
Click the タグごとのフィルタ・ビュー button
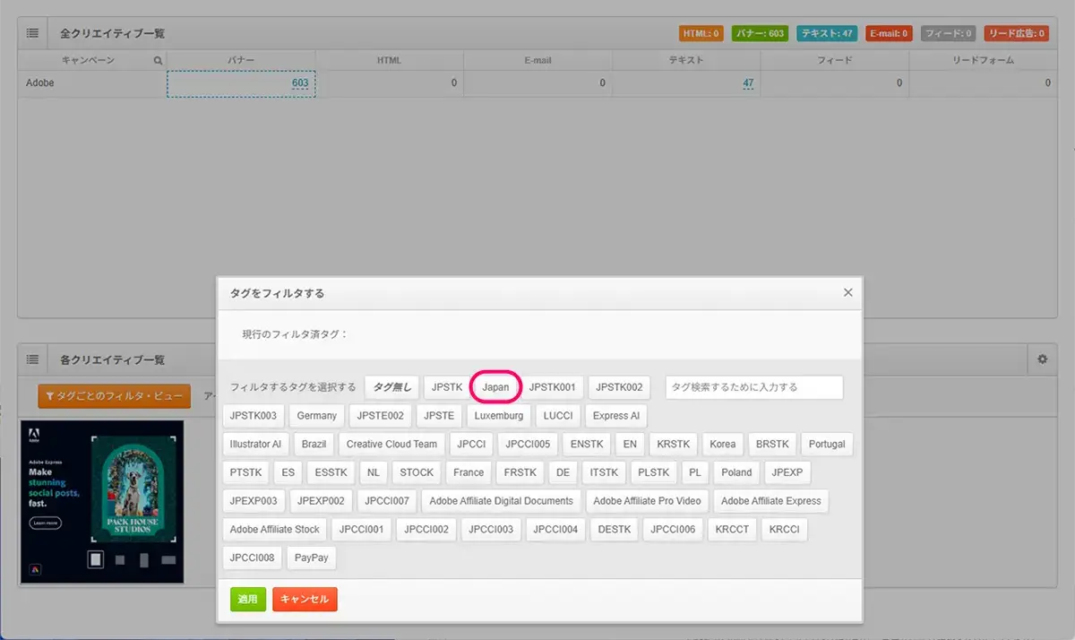114,396
